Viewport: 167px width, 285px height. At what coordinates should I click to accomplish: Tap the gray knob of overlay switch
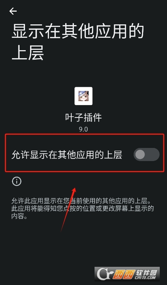coord(140,154)
